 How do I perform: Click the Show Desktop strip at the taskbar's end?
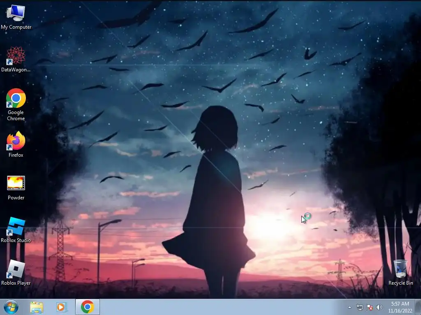tap(418, 307)
